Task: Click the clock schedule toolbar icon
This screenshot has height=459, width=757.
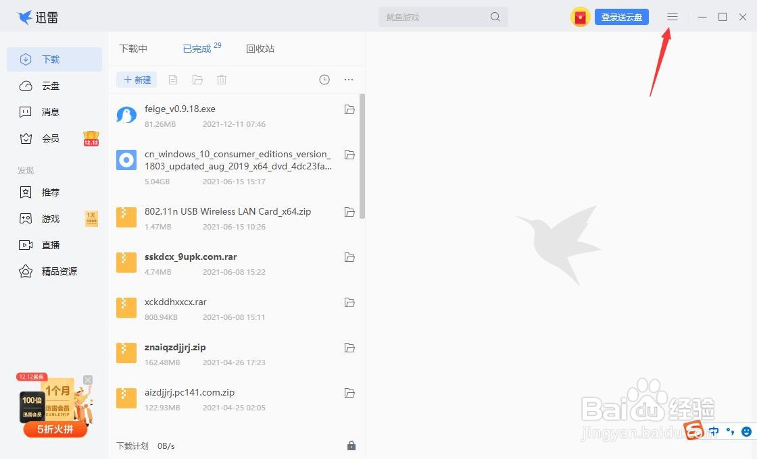Action: point(324,80)
